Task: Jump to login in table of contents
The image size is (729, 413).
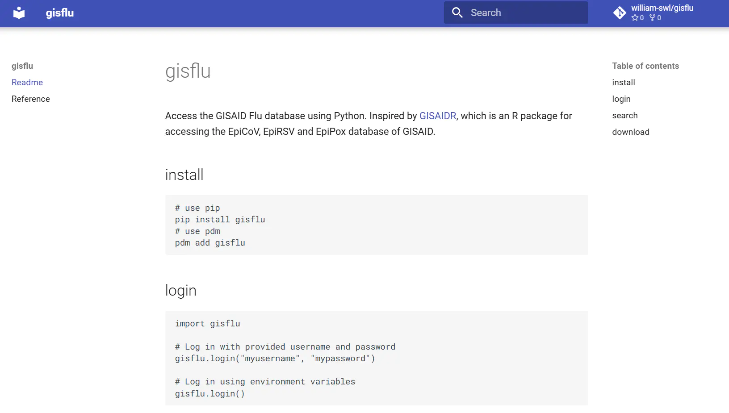Action: point(621,99)
